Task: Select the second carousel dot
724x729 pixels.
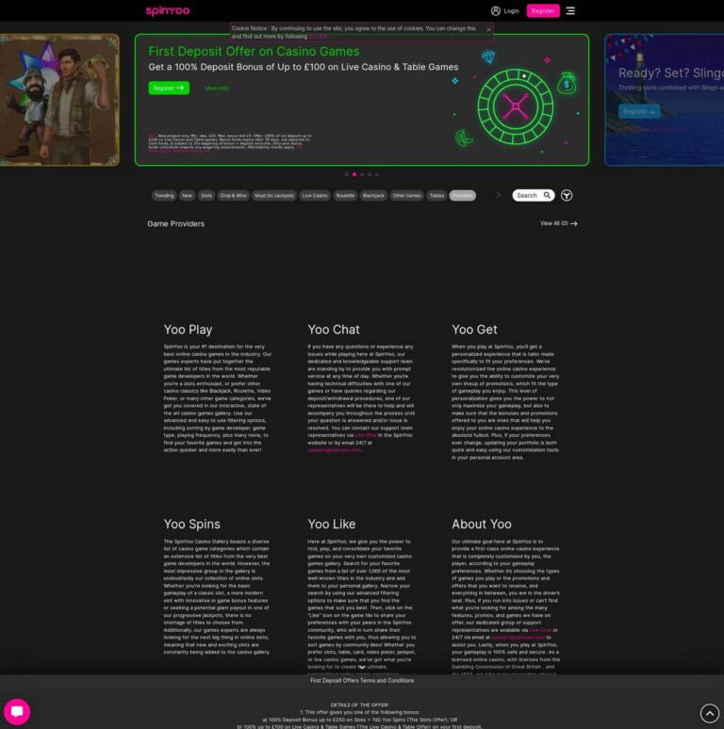Action: pos(354,174)
